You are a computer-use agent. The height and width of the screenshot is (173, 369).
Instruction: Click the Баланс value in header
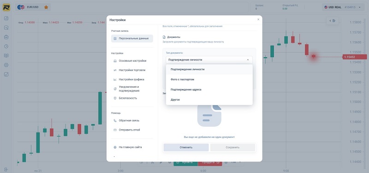256,9
